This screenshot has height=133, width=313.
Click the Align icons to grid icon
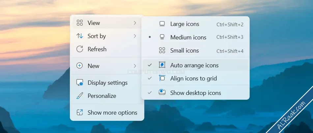(x=162, y=78)
